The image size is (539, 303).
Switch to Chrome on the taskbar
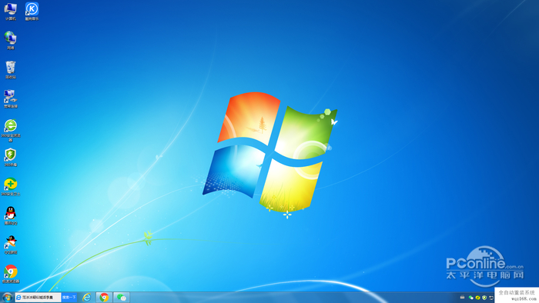point(104,297)
